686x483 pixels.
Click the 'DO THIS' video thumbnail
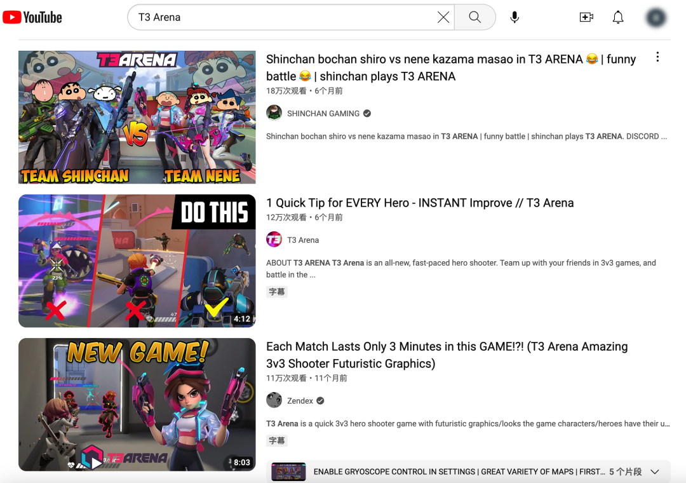click(x=137, y=261)
